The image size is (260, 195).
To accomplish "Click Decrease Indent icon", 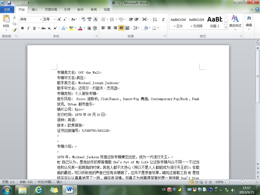I will coord(131,19).
